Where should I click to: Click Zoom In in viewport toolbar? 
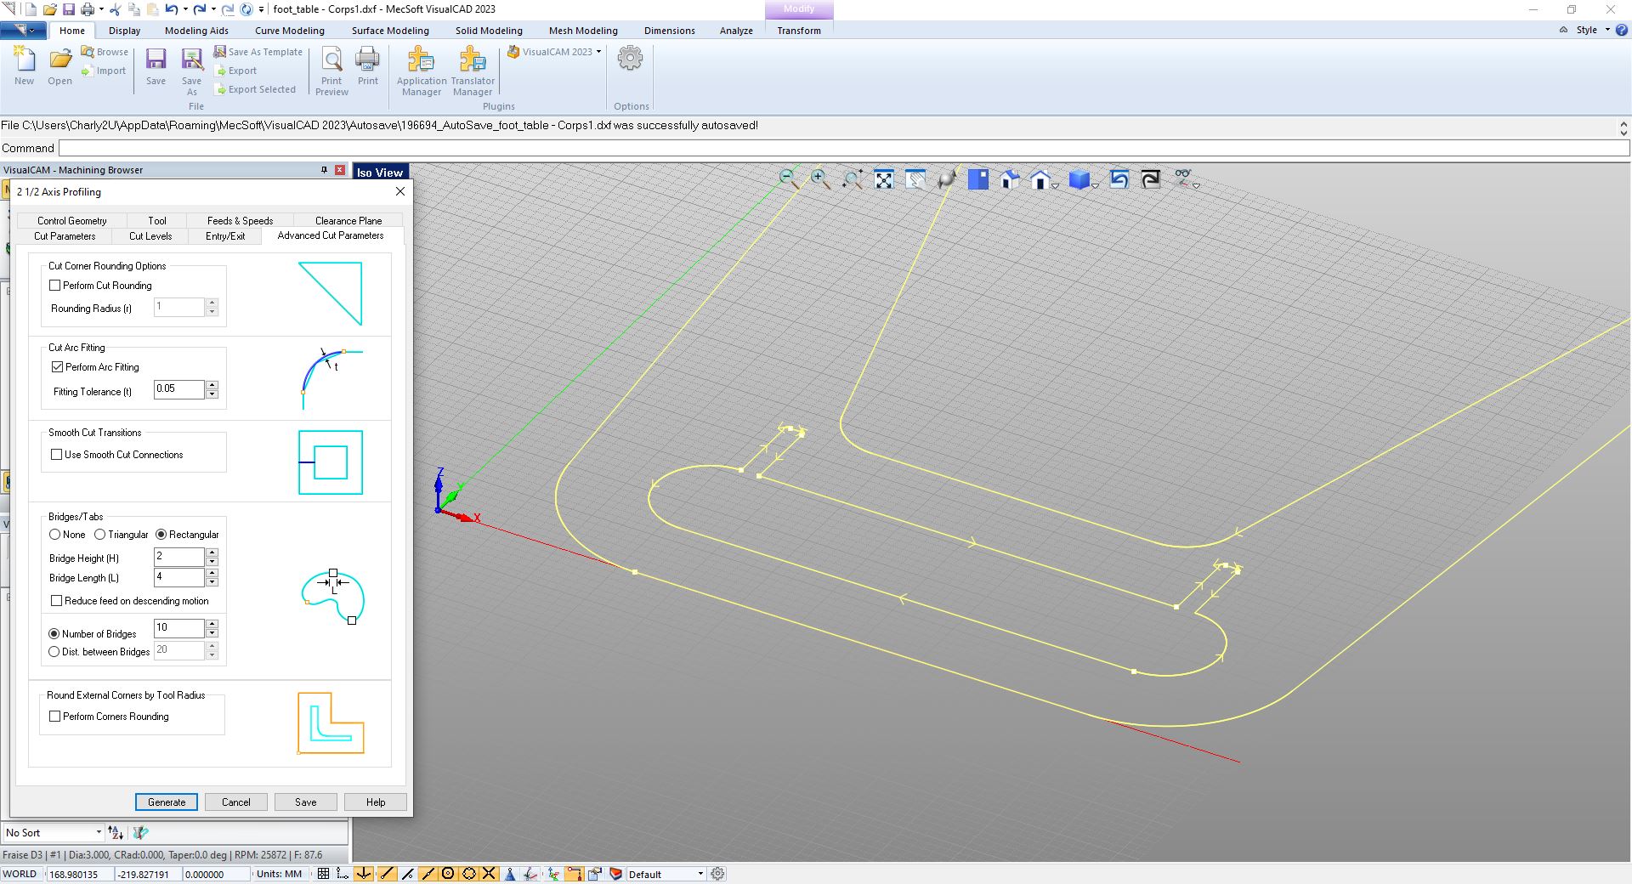pyautogui.click(x=820, y=178)
